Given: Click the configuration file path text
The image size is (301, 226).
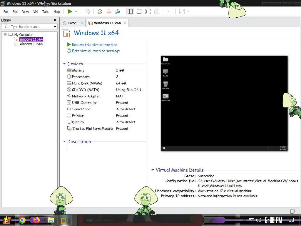Looking at the screenshot, I should 248,183.
